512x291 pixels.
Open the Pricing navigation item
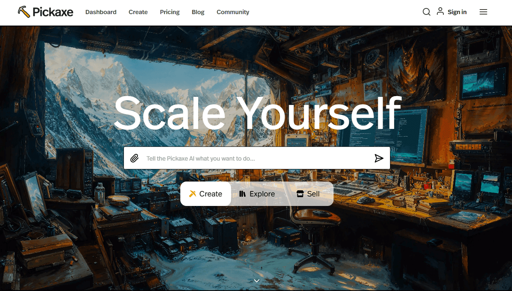[169, 12]
